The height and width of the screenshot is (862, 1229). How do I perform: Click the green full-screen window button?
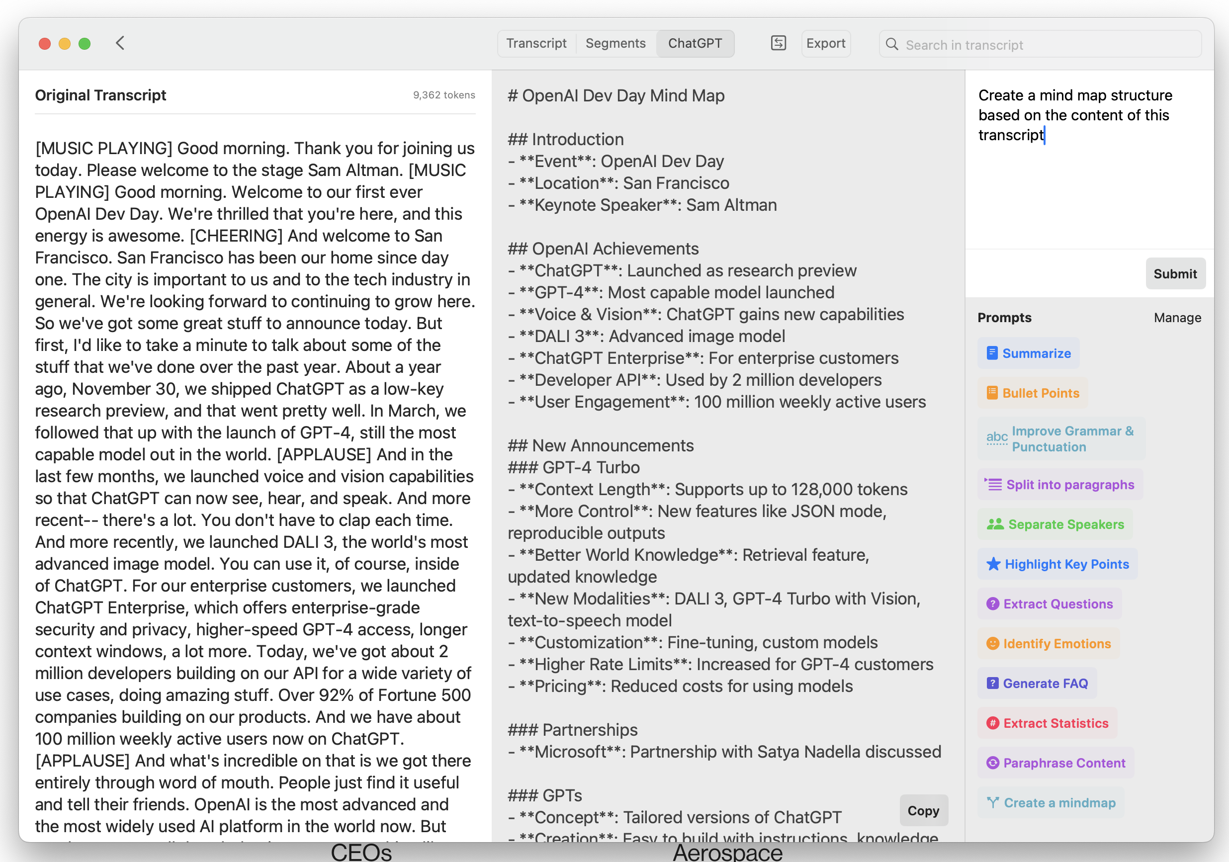coord(85,44)
